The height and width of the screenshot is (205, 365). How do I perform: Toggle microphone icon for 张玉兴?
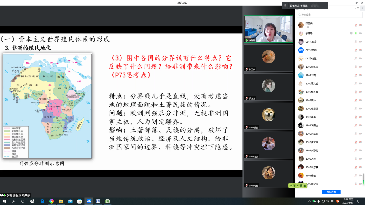(356, 25)
